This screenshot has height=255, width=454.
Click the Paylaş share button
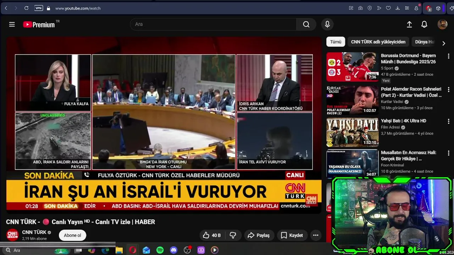[x=259, y=235]
